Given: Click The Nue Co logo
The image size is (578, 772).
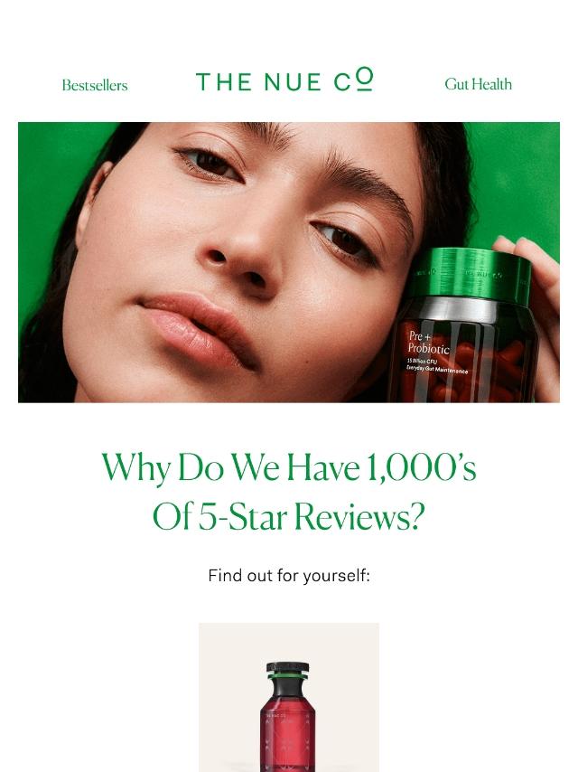Looking at the screenshot, I should point(284,80).
